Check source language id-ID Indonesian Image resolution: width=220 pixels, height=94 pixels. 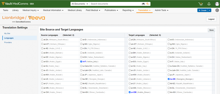(81, 40)
